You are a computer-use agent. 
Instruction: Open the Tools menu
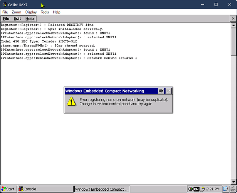tap(45, 12)
